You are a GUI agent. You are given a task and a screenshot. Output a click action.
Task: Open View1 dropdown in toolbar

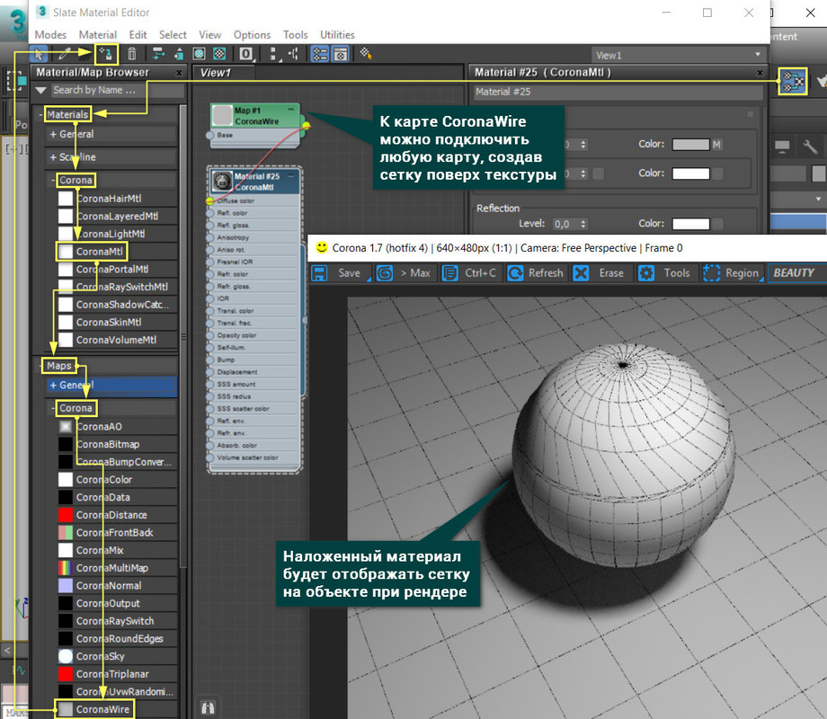point(678,55)
